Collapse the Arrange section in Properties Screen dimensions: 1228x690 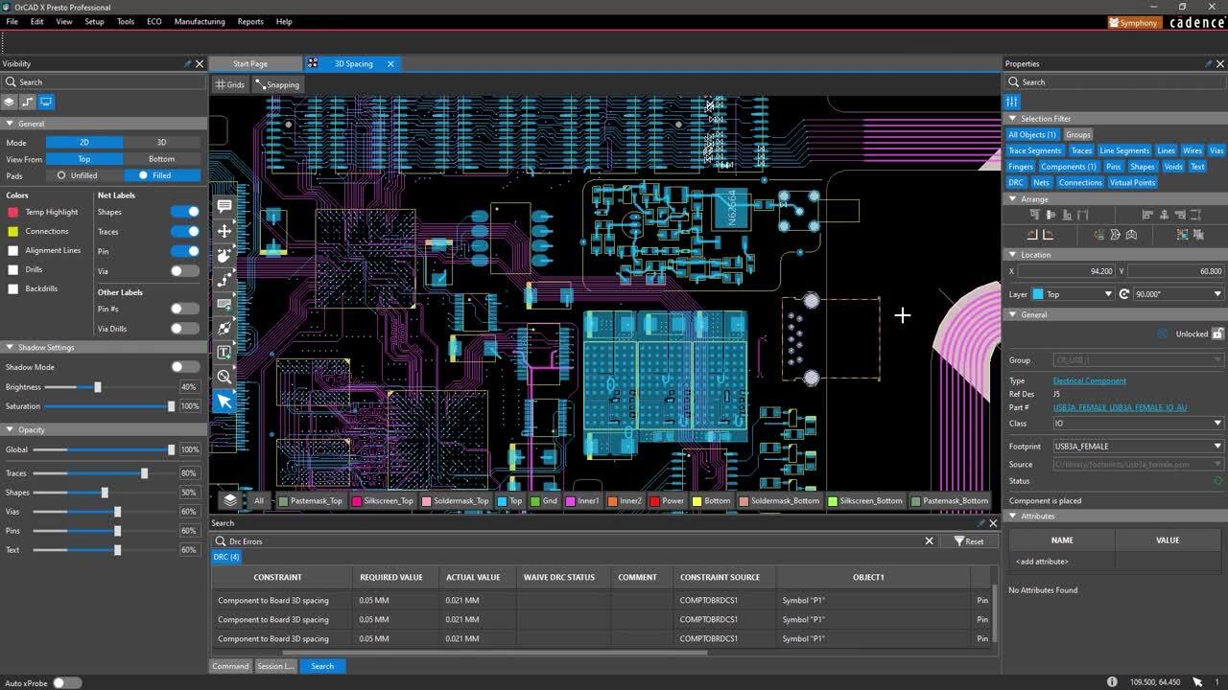pos(1012,199)
